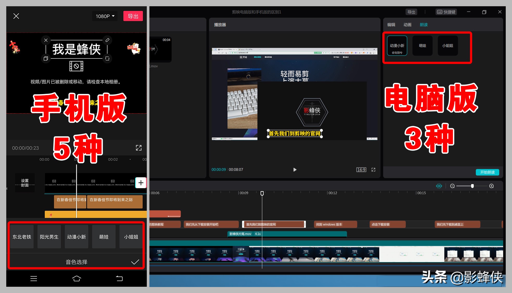Tap the back icon in the mobile navigation bar

119,278
